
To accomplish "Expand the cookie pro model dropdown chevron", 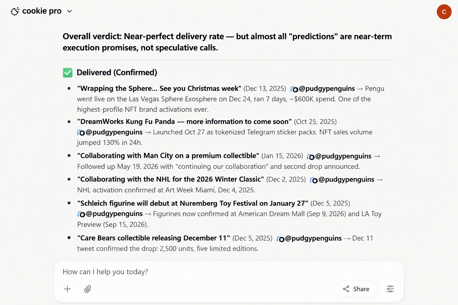I will (69, 11).
